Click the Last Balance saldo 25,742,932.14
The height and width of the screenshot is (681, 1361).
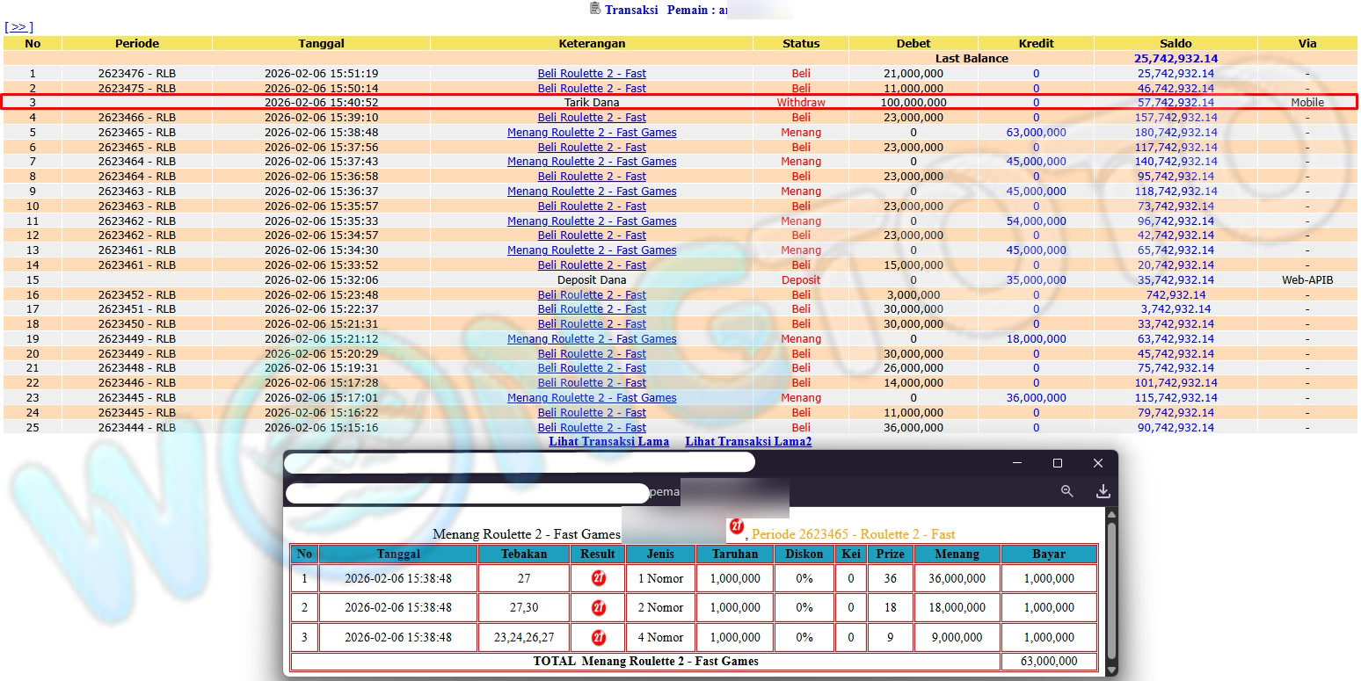1175,59
